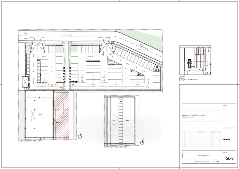Click the light blue legend color swatch

pyautogui.click(x=181, y=80)
